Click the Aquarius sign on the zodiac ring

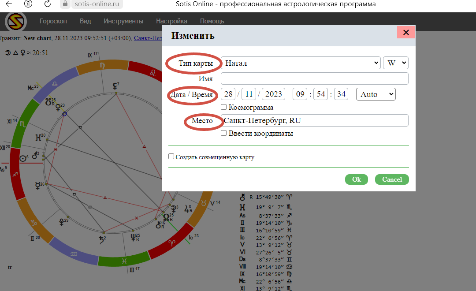point(74,254)
